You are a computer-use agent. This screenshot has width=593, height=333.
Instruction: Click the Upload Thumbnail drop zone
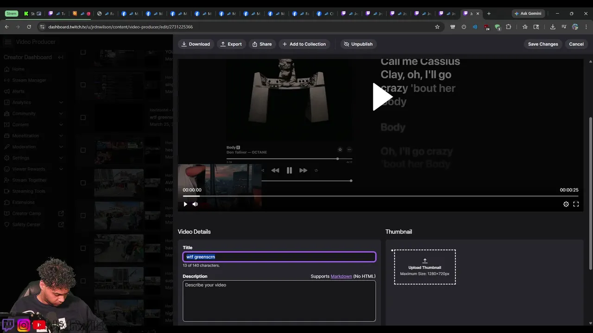(x=425, y=267)
